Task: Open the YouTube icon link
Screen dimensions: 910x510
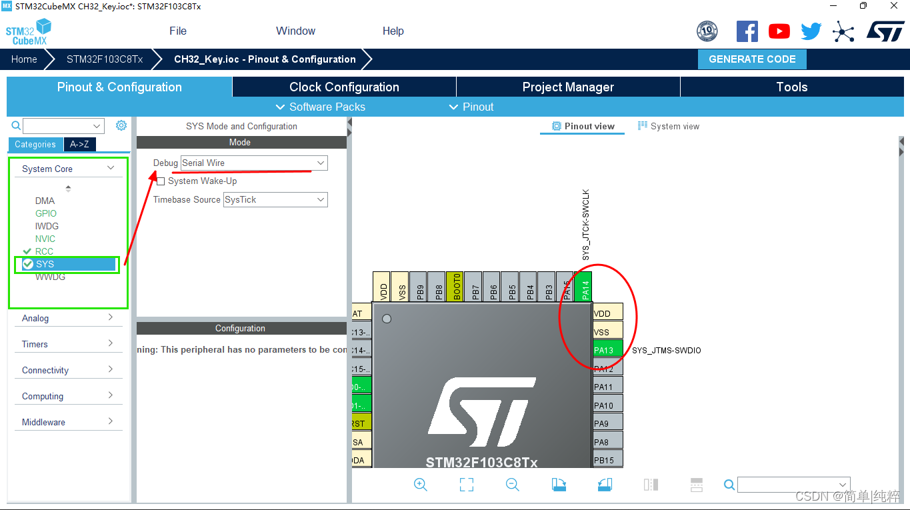Action: coord(779,31)
